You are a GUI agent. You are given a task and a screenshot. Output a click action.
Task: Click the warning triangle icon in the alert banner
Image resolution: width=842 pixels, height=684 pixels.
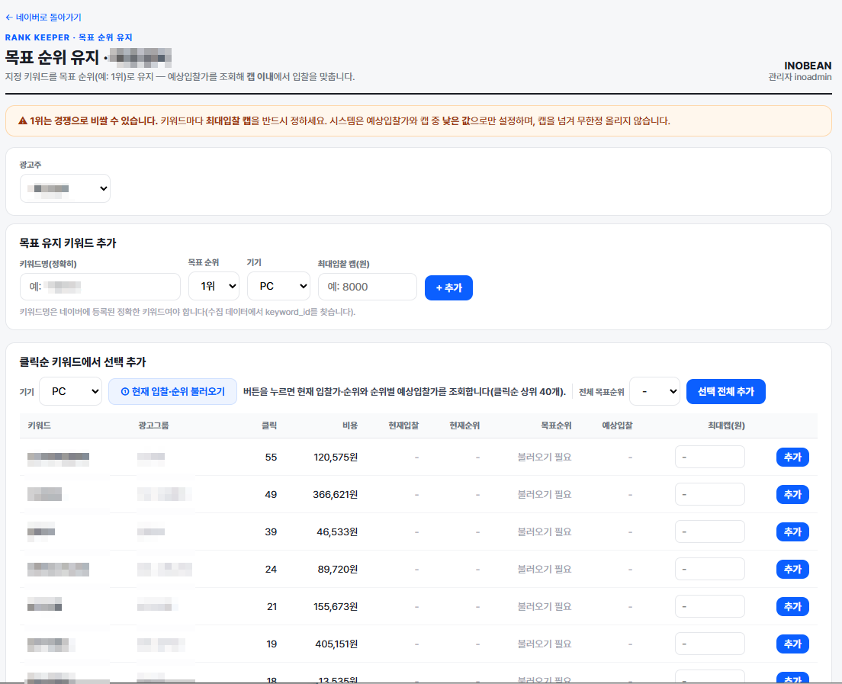point(23,120)
